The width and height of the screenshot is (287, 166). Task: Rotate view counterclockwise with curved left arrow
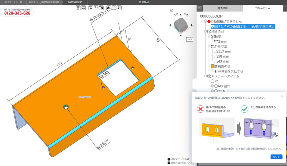coord(176,15)
